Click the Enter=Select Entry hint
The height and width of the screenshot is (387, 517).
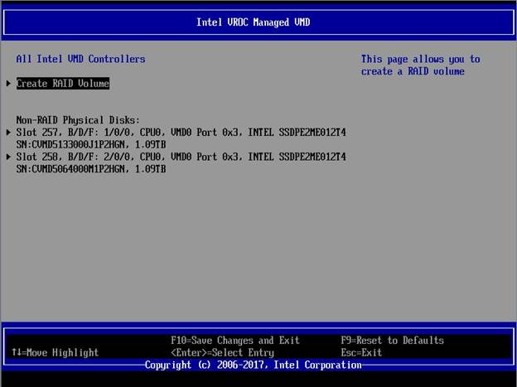[x=223, y=352]
